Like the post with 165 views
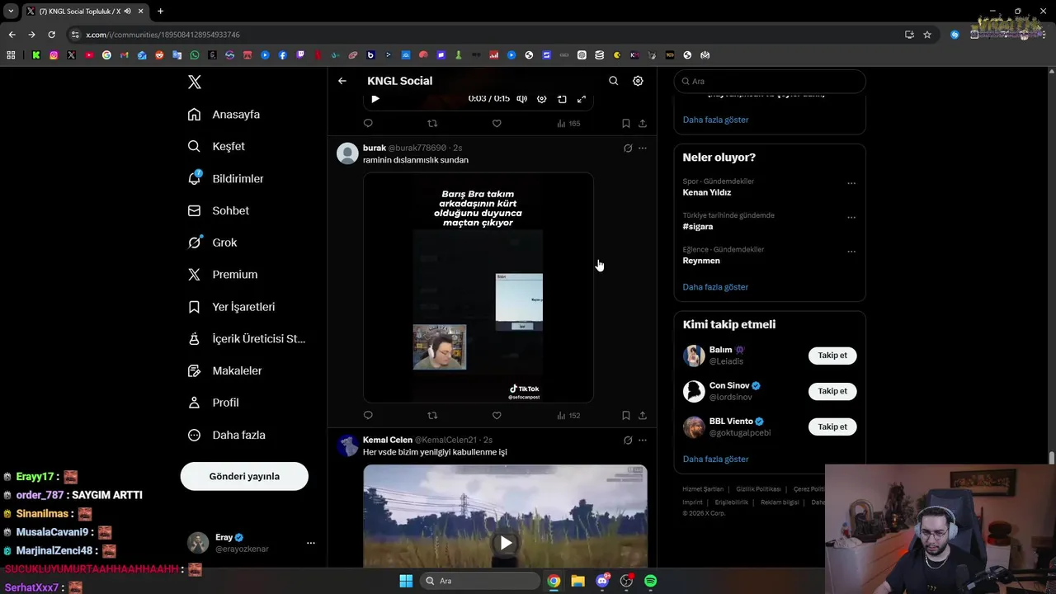Viewport: 1056px width, 594px height. click(x=497, y=123)
